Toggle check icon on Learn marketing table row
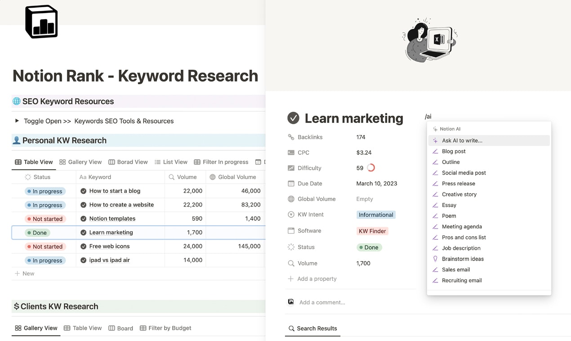The image size is (571, 341). (84, 233)
